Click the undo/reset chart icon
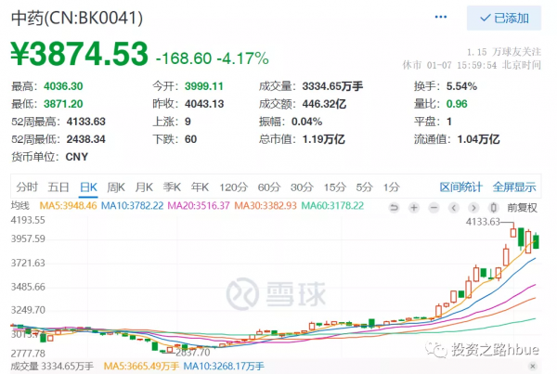 pos(394,208)
